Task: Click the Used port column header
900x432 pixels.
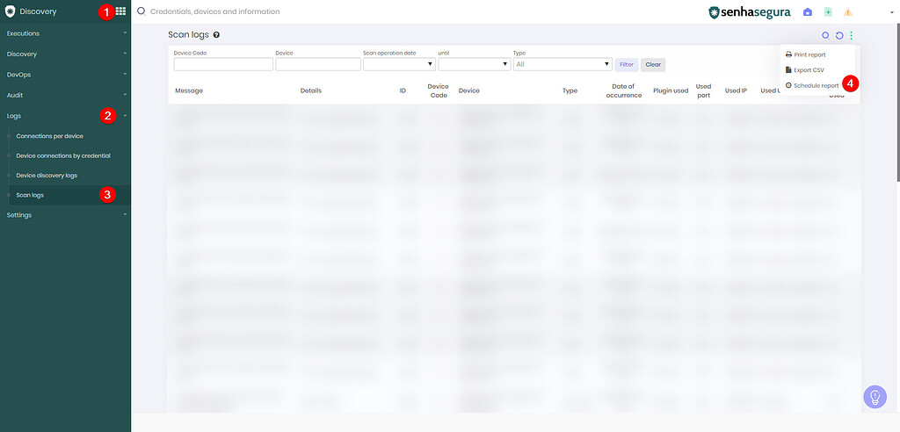Action: (x=703, y=90)
